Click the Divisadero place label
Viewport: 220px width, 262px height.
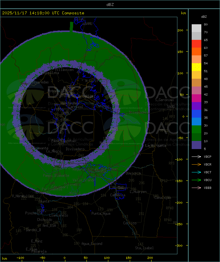click(75, 149)
